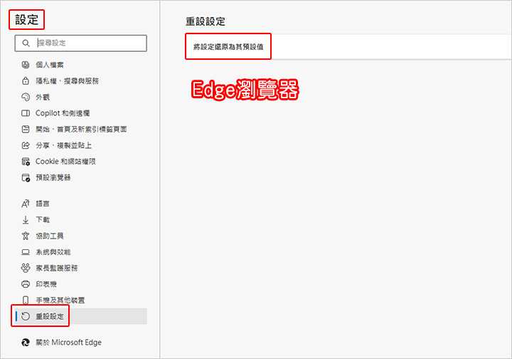This screenshot has height=359, width=512.
Task: Click the 重設設定 reset arrow icon
Action: coord(26,316)
